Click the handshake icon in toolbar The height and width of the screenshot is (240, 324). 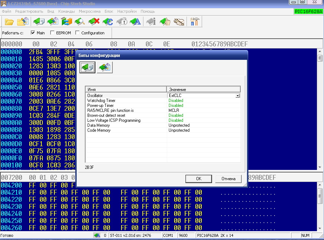179,22
